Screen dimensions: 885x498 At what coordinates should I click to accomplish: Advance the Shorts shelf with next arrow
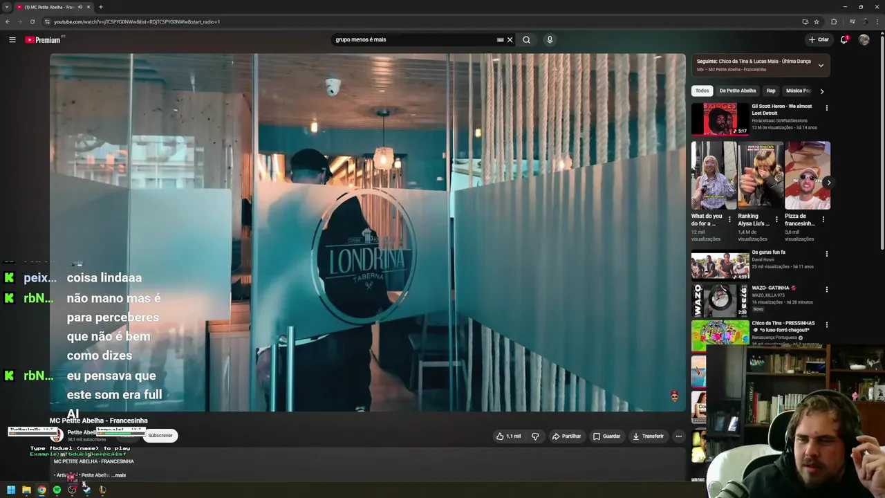[x=828, y=183]
